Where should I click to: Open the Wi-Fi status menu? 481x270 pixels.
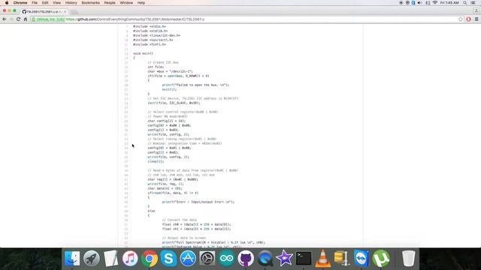pyautogui.click(x=434, y=3)
